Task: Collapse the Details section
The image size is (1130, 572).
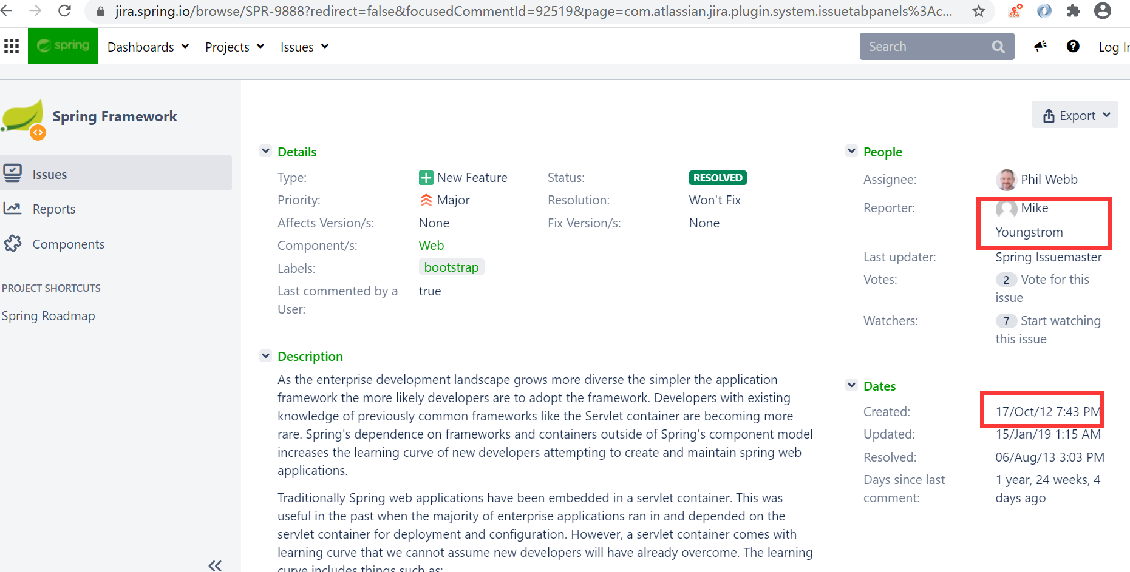Action: [265, 151]
